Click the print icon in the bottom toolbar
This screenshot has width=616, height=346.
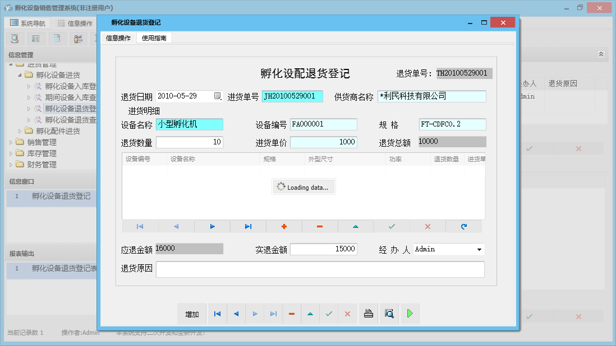pos(368,314)
